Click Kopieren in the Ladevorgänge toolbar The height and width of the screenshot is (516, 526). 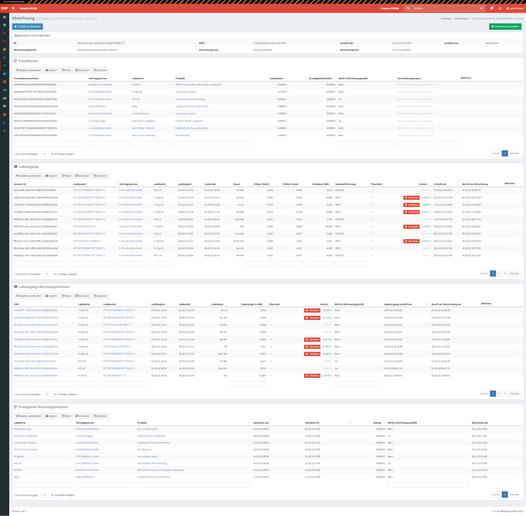(100, 176)
